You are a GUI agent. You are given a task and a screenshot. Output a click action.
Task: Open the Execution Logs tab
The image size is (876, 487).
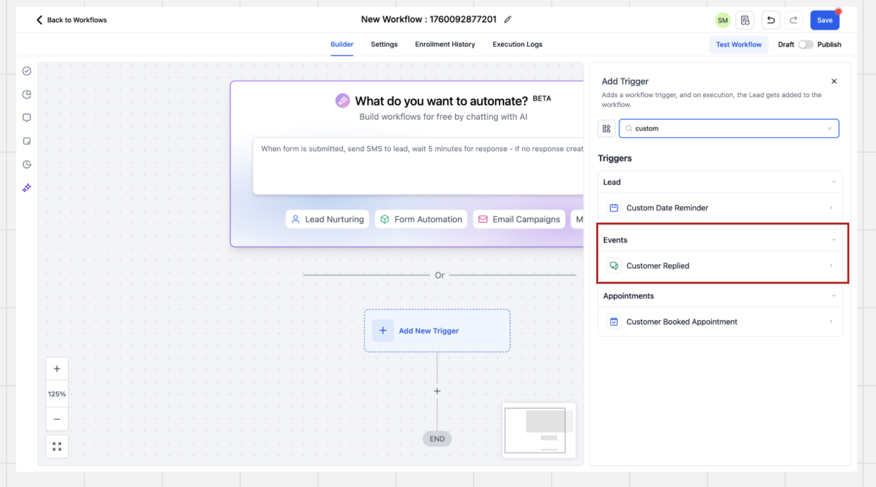pos(517,45)
